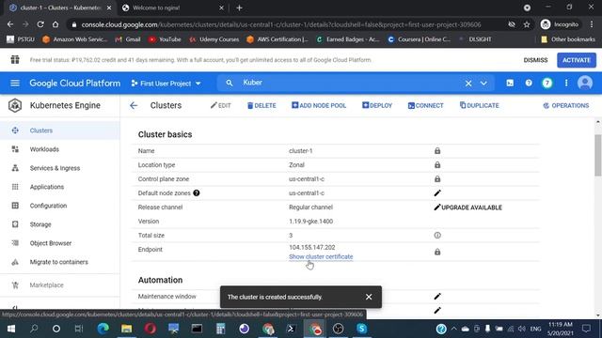Open Other bookmarks folder

tap(567, 39)
